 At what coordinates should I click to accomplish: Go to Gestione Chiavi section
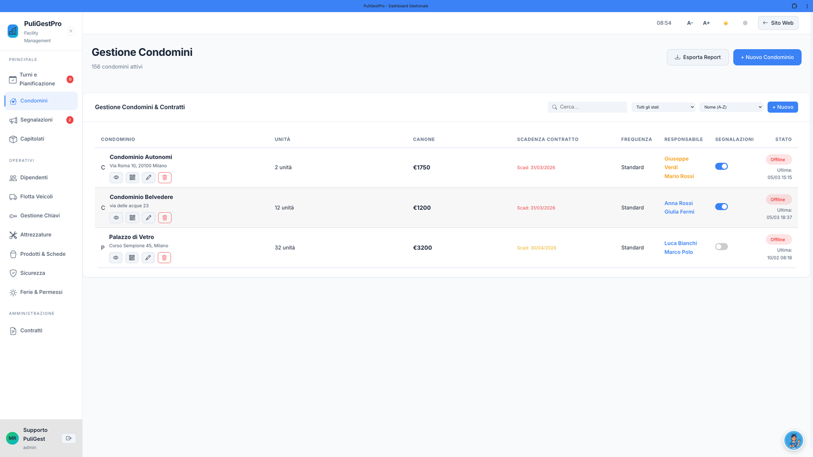pos(40,216)
